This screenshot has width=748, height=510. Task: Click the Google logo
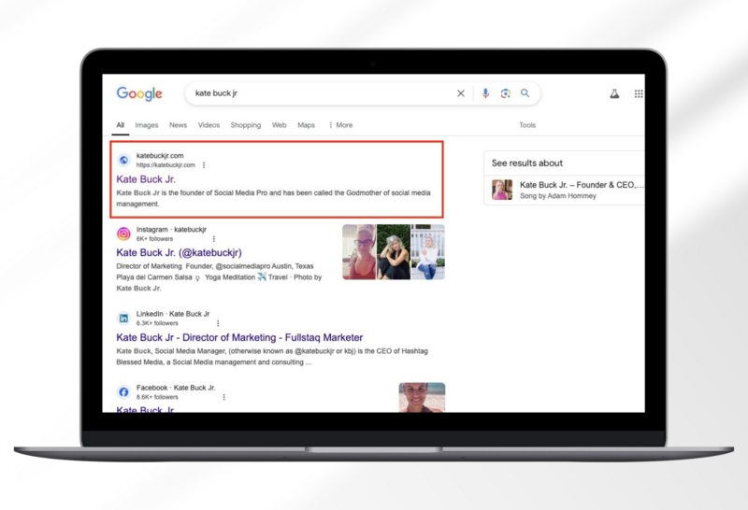click(139, 93)
